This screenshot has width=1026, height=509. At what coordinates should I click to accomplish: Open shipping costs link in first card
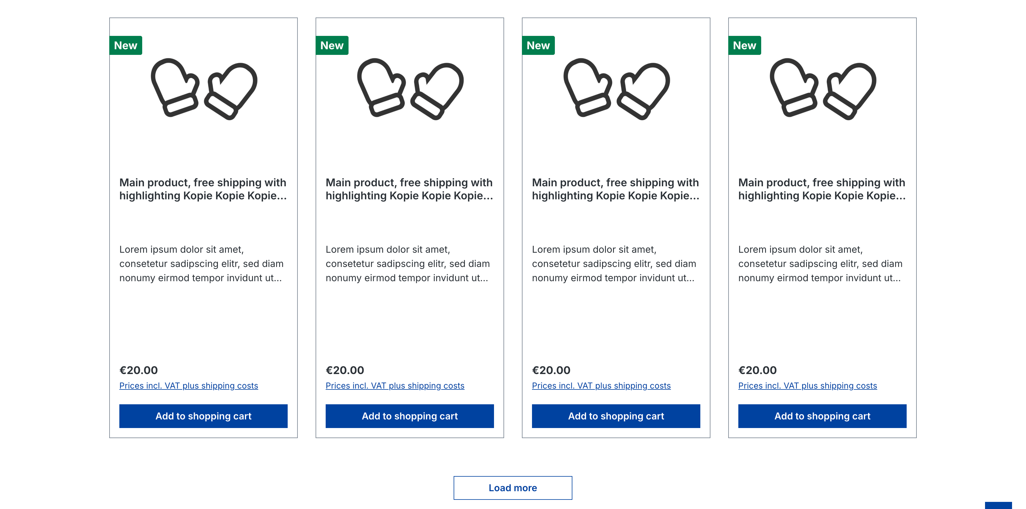click(189, 386)
